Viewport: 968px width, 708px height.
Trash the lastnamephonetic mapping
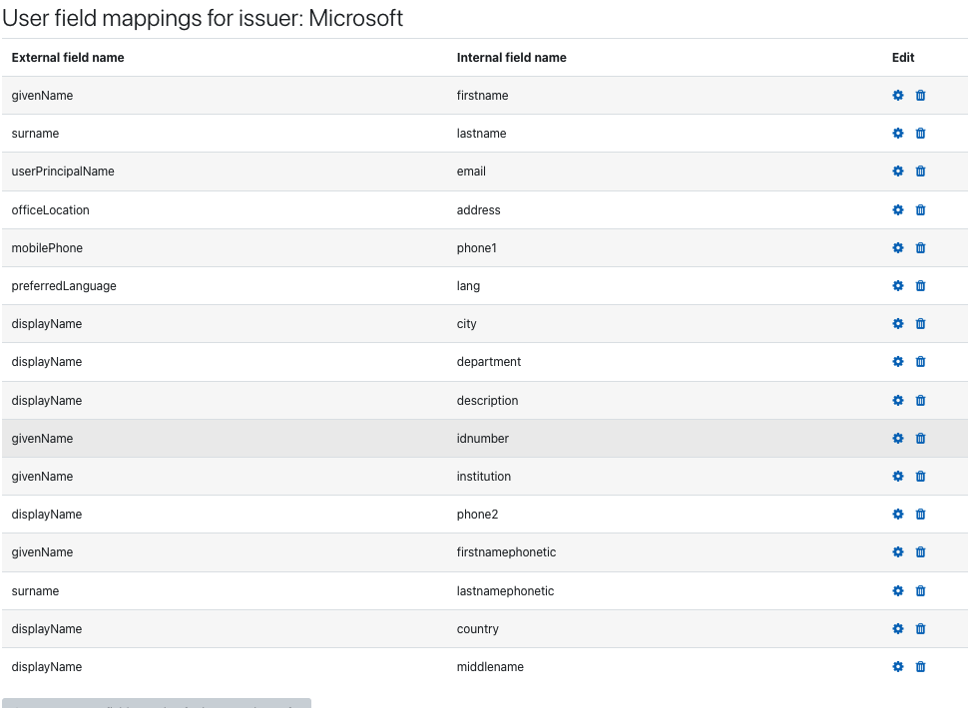click(x=920, y=590)
